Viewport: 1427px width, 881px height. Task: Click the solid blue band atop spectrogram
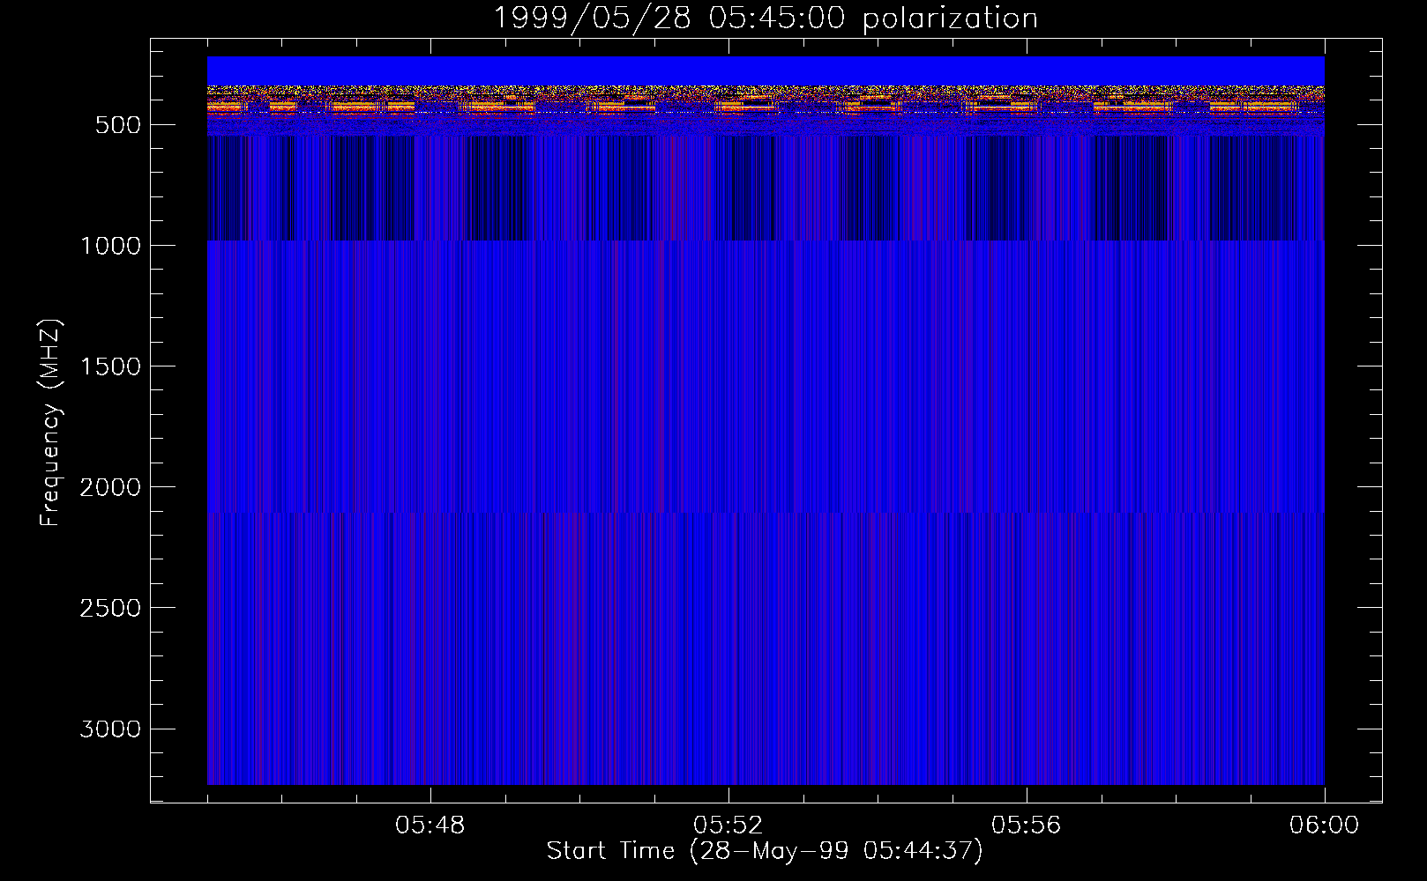pos(766,70)
